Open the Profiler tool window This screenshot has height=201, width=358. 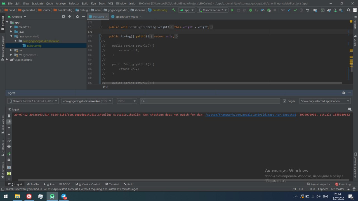point(33,184)
